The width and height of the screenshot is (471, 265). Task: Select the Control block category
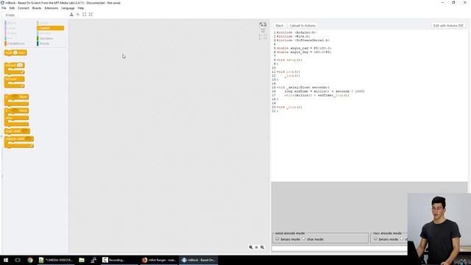tap(50, 28)
